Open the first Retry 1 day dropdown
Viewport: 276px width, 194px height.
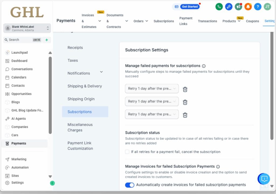click(152, 88)
